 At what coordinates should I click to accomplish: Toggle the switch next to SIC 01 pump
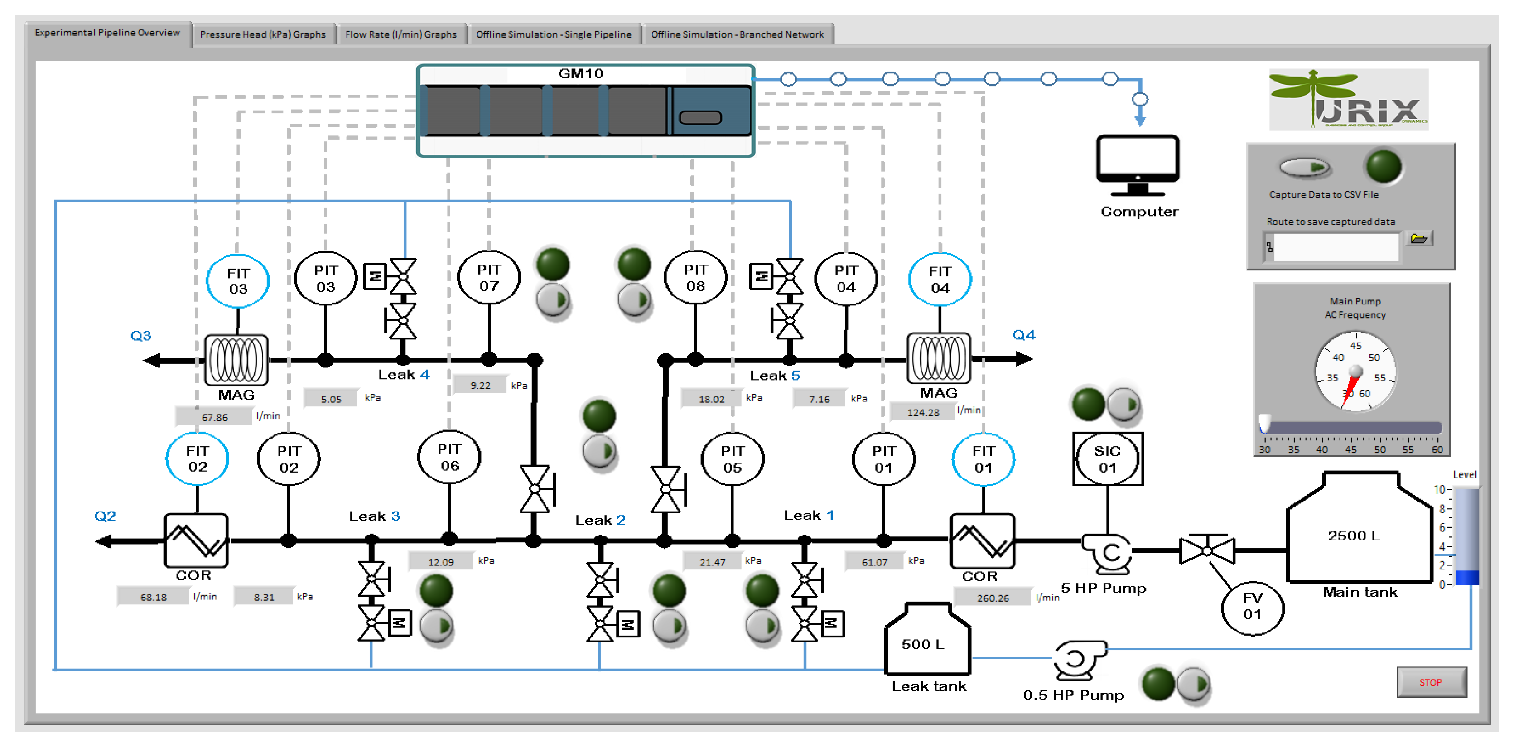(x=1124, y=404)
